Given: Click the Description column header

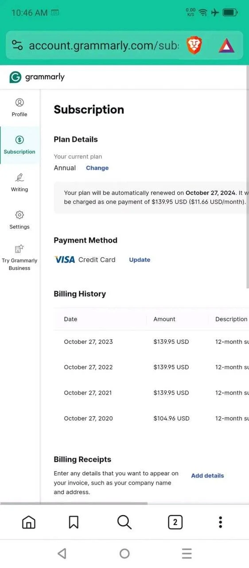Looking at the screenshot, I should pos(231,319).
